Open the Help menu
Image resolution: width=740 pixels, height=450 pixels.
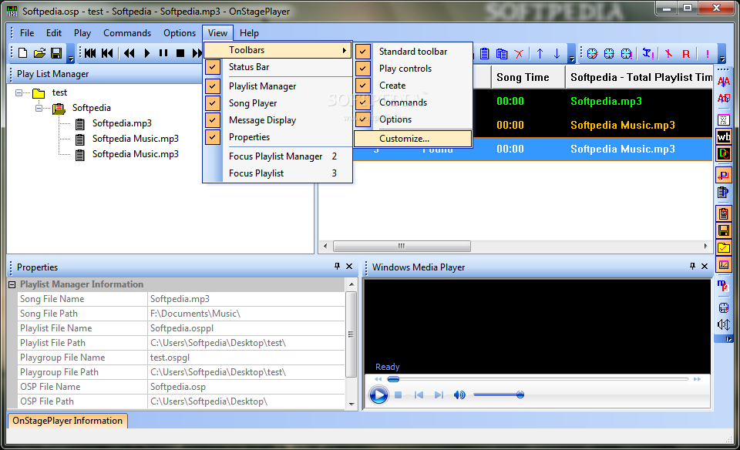click(249, 33)
